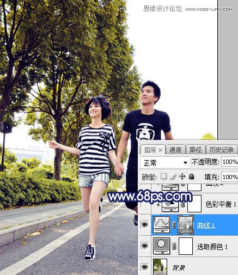
Task: Select the 色彩平衡 1 adjustment thumbnail
Action: (x=170, y=204)
